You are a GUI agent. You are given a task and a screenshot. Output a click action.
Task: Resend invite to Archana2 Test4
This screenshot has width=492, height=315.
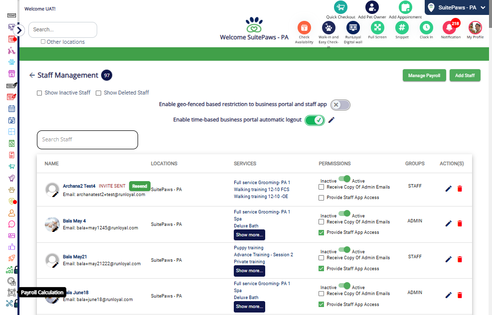click(140, 186)
